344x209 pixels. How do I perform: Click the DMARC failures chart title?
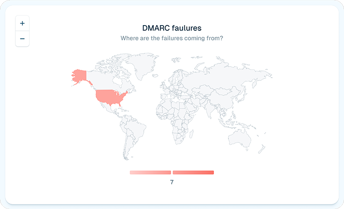172,28
